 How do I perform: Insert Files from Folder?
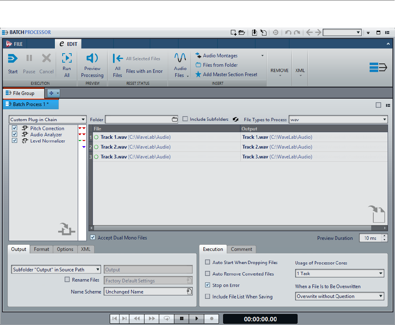[x=217, y=65]
